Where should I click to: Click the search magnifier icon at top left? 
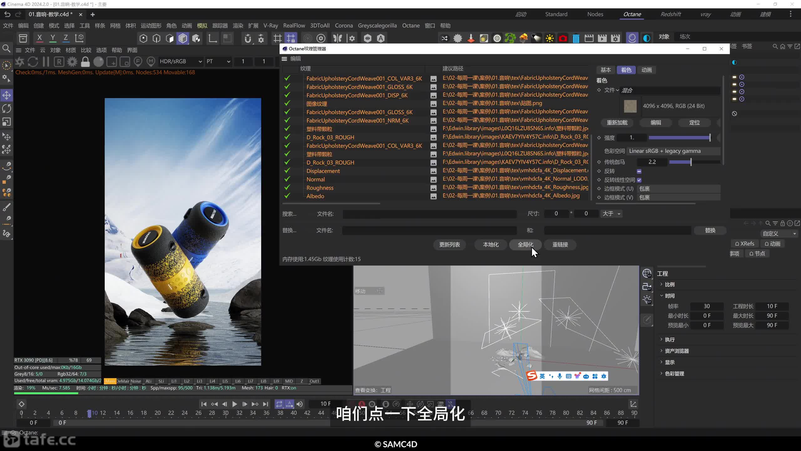[x=6, y=48]
